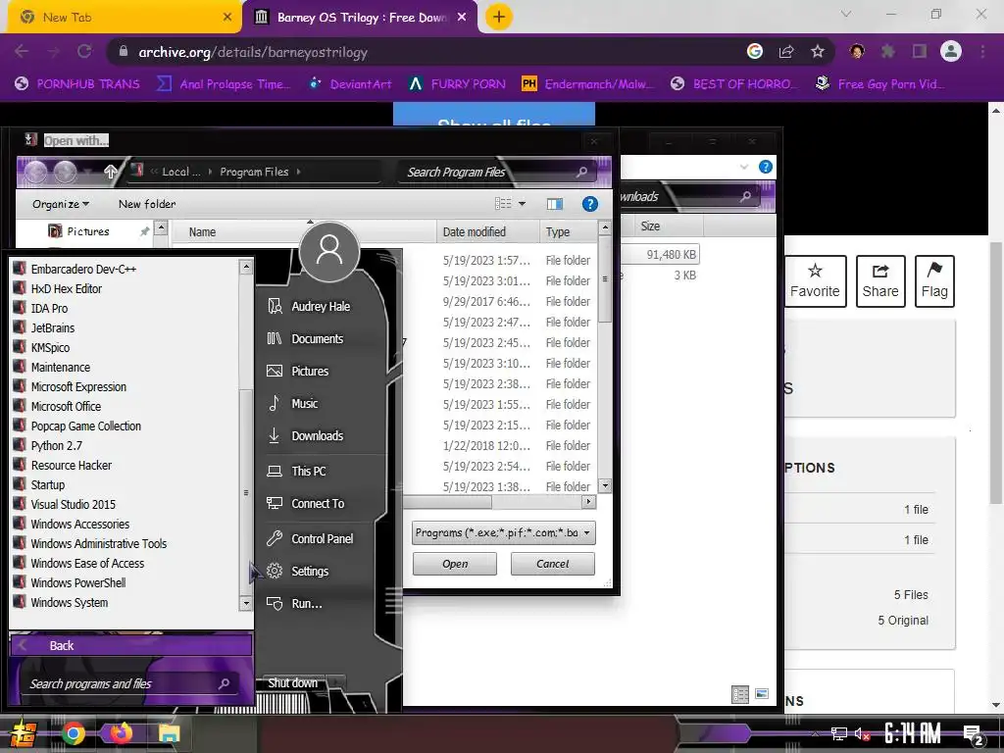Click the Cancel button in the dialog
1004x753 pixels.
[553, 564]
